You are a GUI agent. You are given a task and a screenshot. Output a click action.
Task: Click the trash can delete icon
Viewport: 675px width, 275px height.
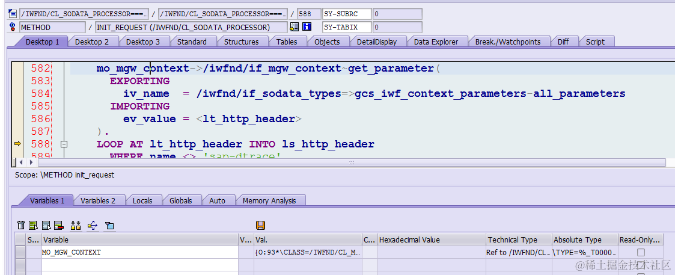click(20, 225)
